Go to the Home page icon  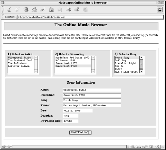click(x=34, y=10)
